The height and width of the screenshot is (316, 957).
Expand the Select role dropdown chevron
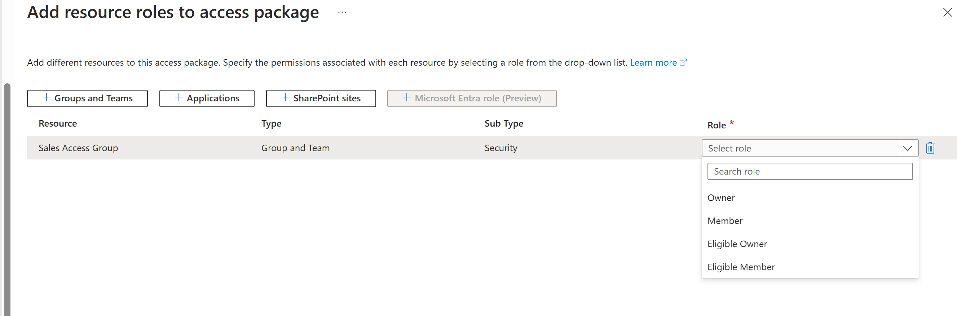pos(907,148)
